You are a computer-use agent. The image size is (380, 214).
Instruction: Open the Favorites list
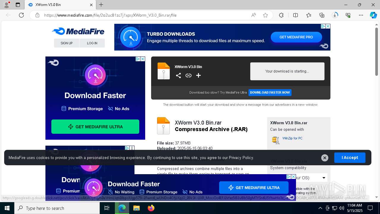[309, 15]
